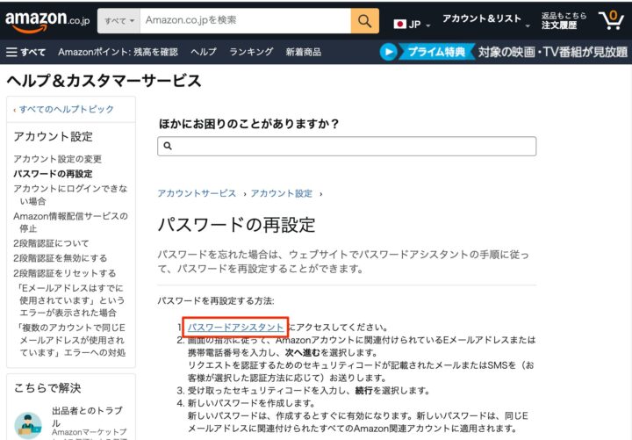The width and height of the screenshot is (632, 440).
Task: Open 2段階認証を無効にする sidebar link
Action: 60,258
